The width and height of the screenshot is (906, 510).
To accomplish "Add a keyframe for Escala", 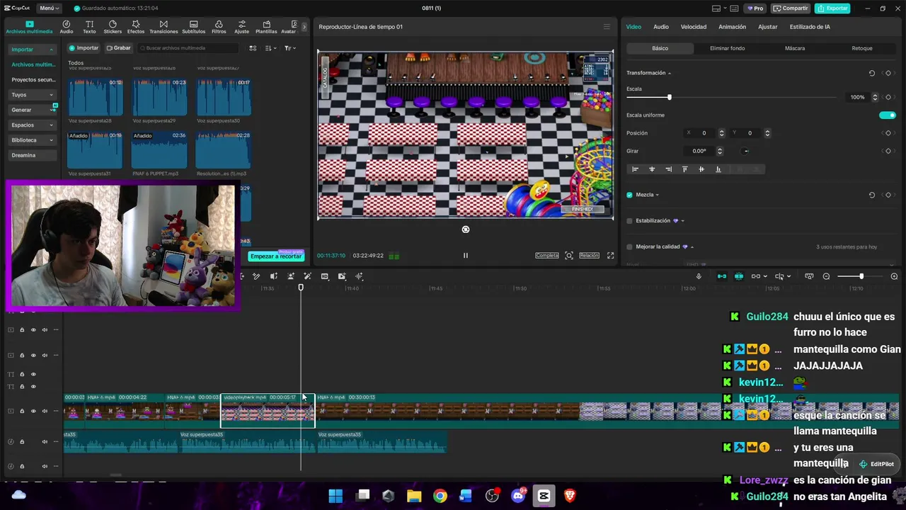I will 888,97.
